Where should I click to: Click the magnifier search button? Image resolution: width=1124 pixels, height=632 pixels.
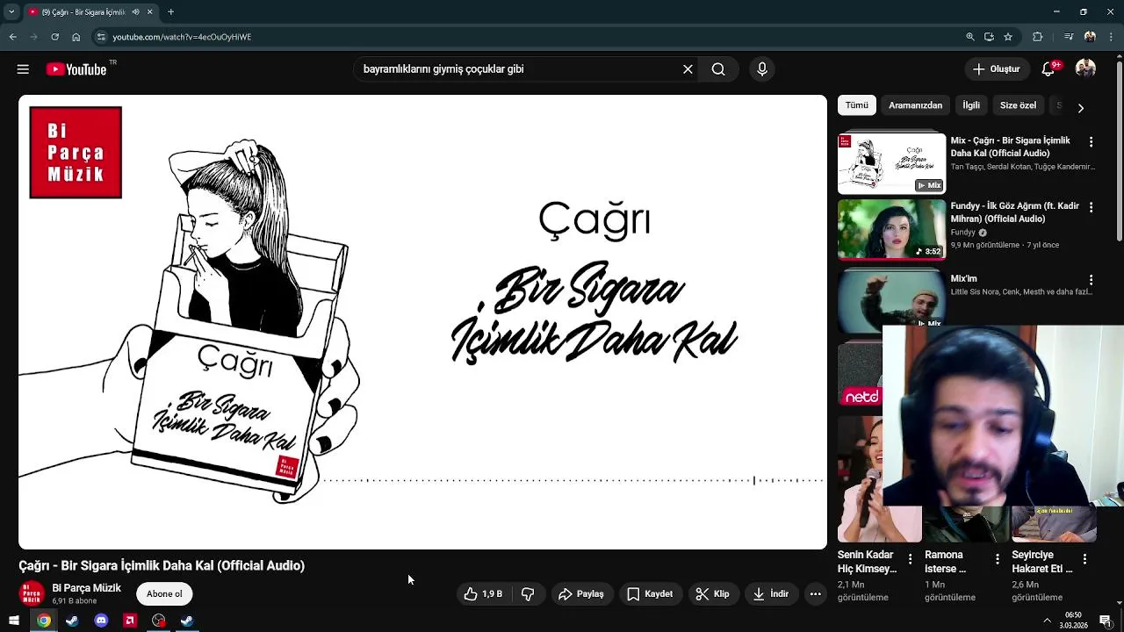(718, 69)
